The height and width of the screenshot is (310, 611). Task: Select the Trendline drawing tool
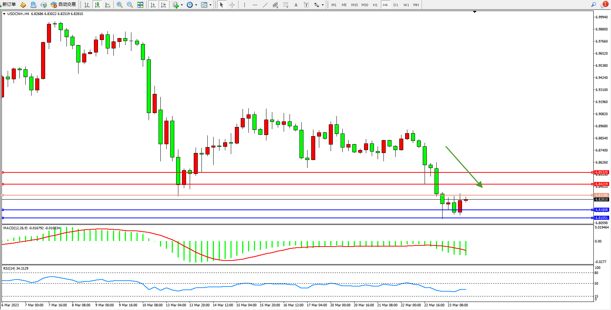[265, 5]
